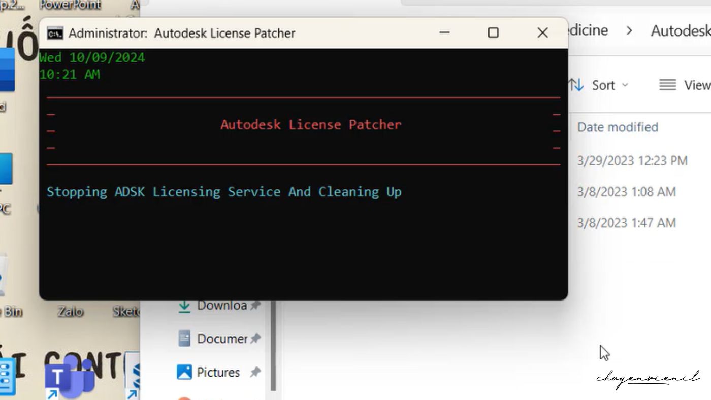
Task: Open the PowerPoint desktop shortcut
Action: click(70, 5)
